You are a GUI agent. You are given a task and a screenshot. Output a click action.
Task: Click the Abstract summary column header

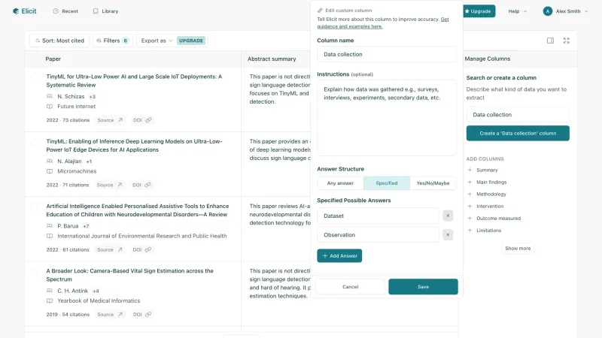[x=272, y=59]
